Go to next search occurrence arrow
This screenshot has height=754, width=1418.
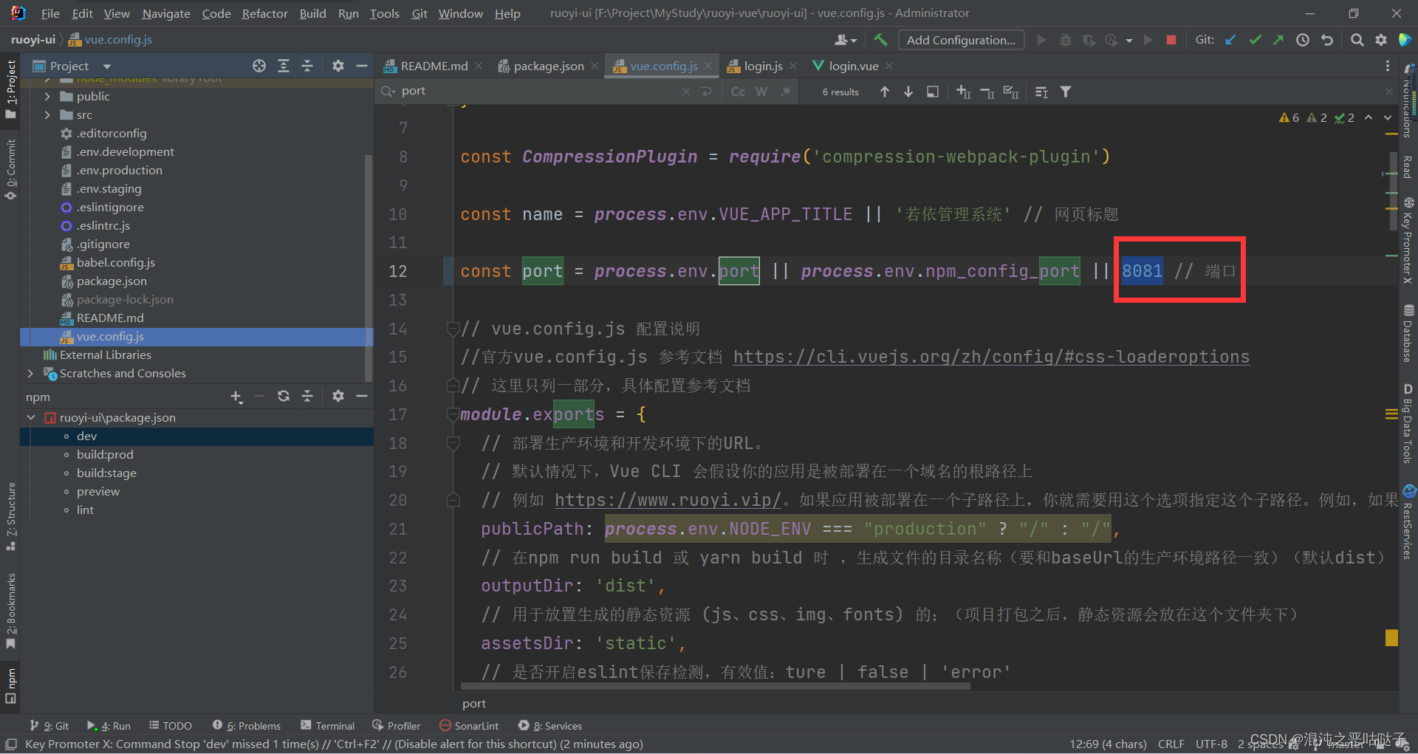(x=908, y=92)
